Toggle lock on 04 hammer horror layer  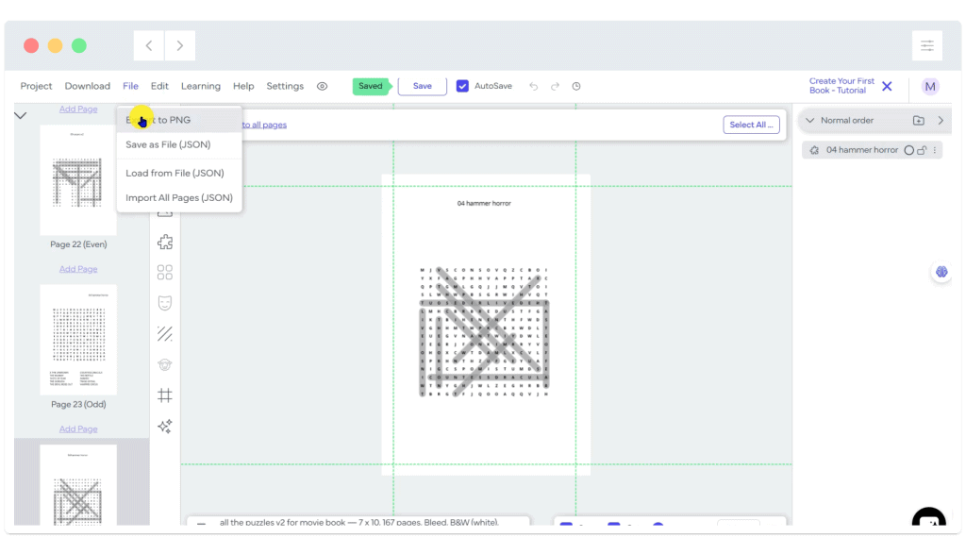(922, 150)
